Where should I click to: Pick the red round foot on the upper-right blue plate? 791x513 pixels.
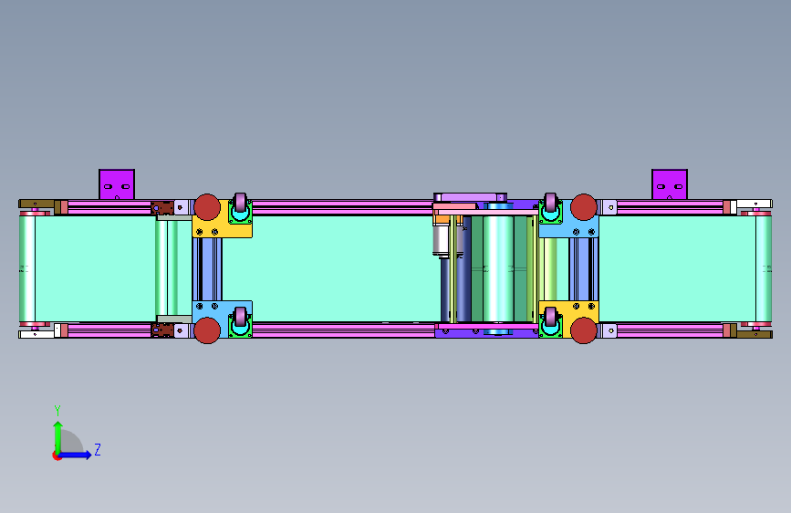(x=584, y=207)
